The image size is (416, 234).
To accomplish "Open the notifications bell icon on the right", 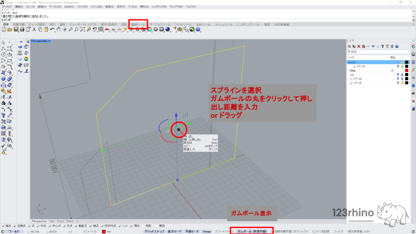I will 413,86.
